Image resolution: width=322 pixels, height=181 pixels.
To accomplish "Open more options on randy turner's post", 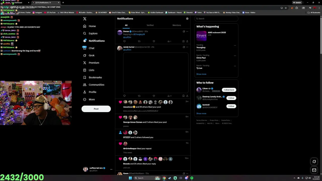I will pyautogui.click(x=187, y=47).
